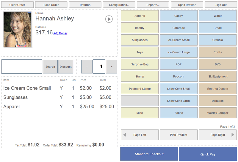The height and width of the screenshot is (162, 238).
Task: Select the Surprise Bag product button
Action: click(x=140, y=64)
